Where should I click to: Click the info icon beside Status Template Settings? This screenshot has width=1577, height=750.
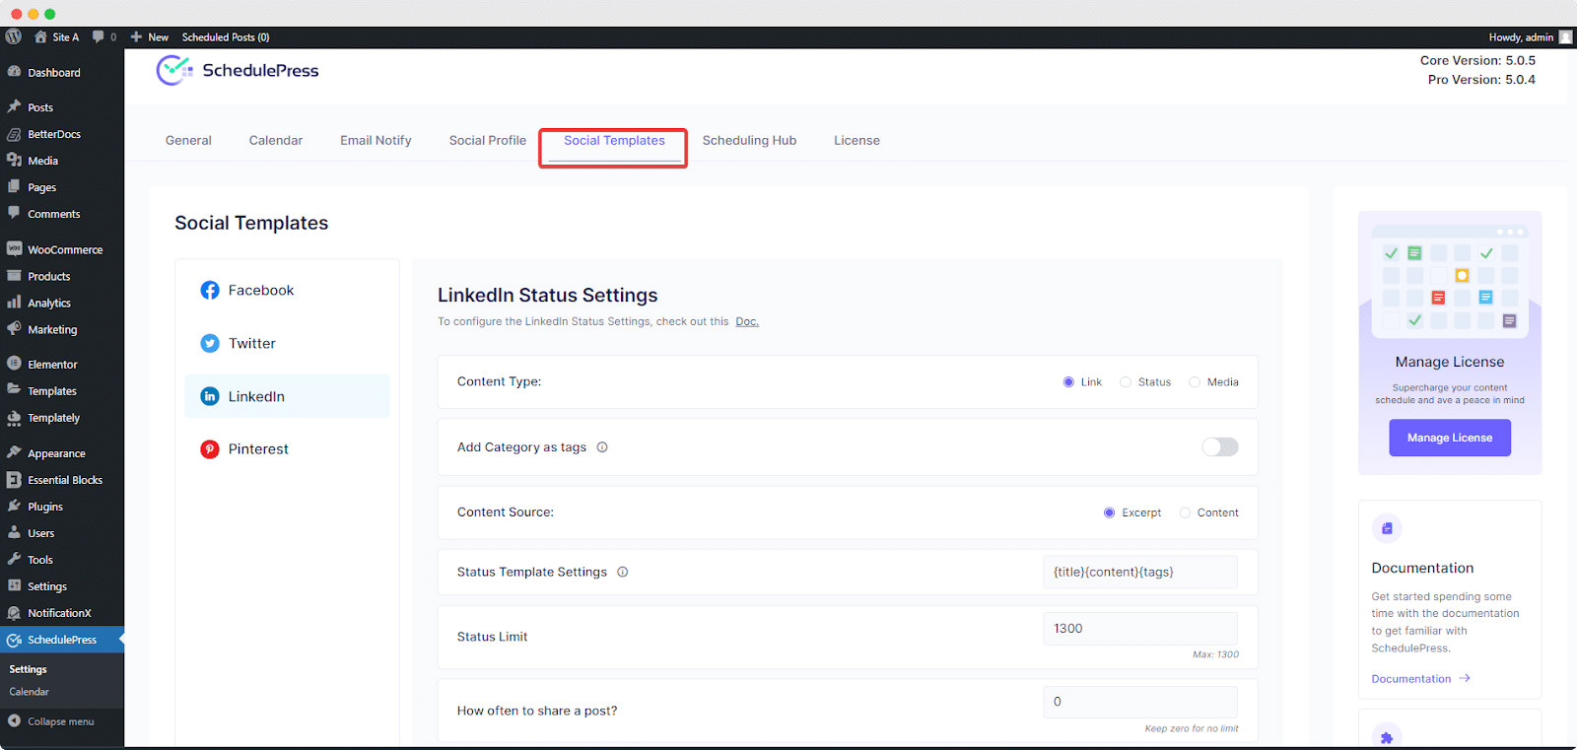point(623,572)
